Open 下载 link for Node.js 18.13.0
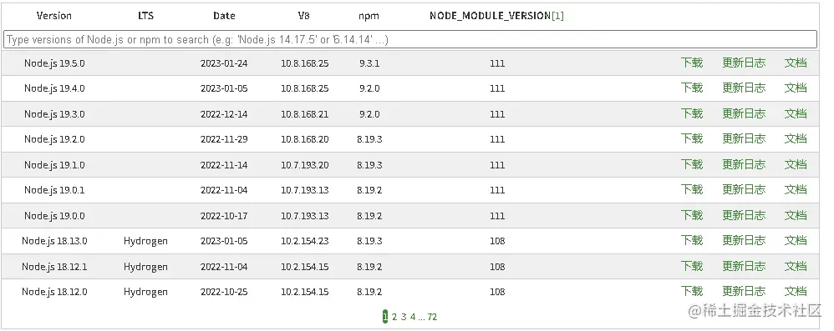 coord(691,241)
